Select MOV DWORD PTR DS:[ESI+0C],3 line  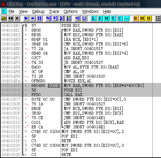(93, 145)
